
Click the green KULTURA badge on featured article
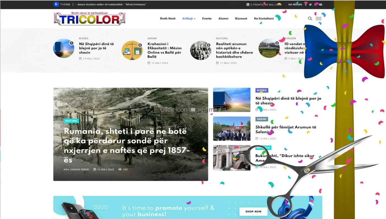click(71, 121)
